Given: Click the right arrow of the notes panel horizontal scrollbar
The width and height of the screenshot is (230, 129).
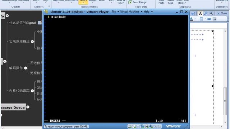Looking at the screenshot, I should (221, 126).
